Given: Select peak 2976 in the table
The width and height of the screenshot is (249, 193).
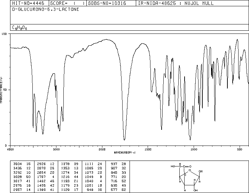Looking at the screenshot, I should (x=17, y=185).
